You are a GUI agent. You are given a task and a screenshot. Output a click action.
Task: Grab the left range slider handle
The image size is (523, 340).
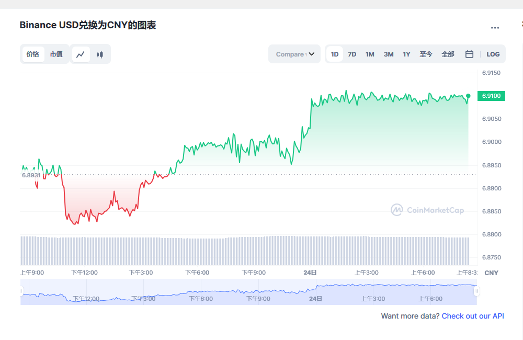point(21,291)
